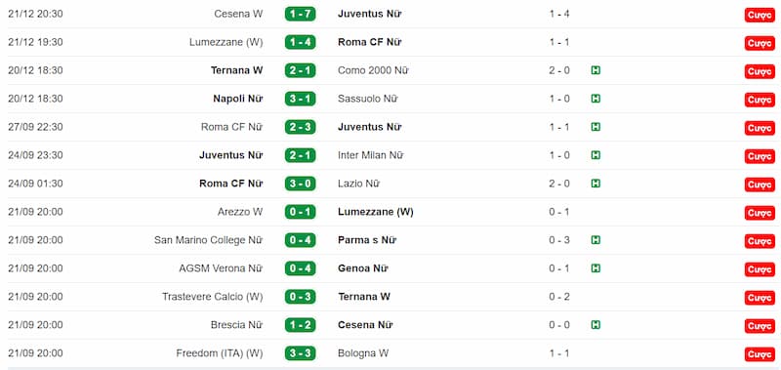Click the San Marino College Nữ team
This screenshot has height=370, width=781.
click(208, 240)
